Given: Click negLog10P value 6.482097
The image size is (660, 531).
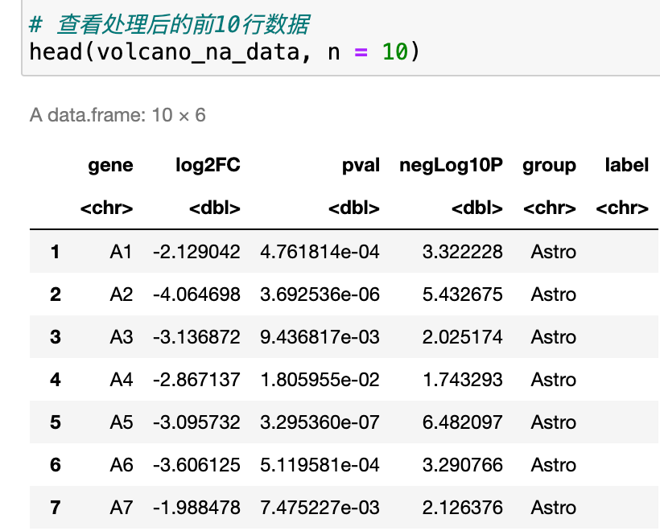Looking at the screenshot, I should coord(463,422).
